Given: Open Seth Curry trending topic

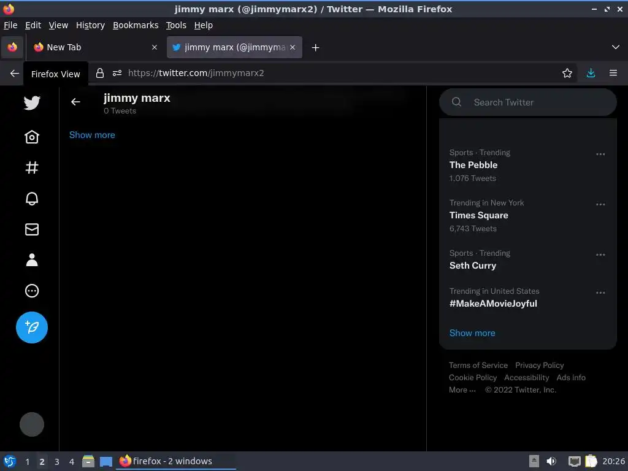Looking at the screenshot, I should click(x=473, y=266).
